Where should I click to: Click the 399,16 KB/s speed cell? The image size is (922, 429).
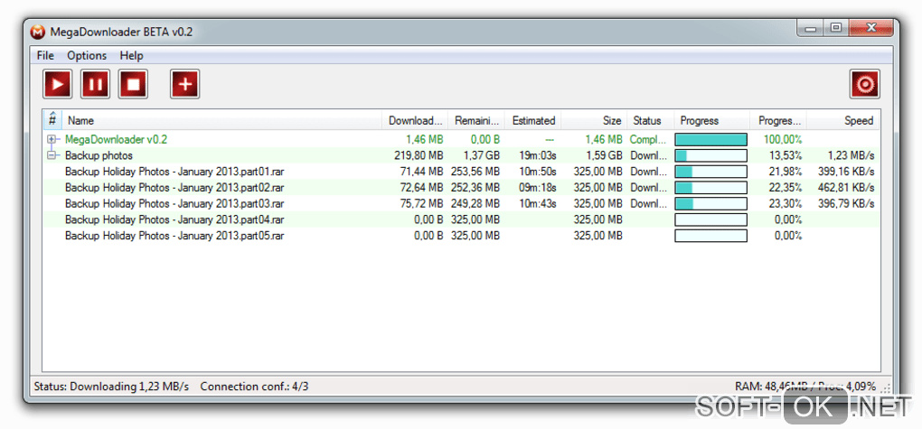[846, 172]
